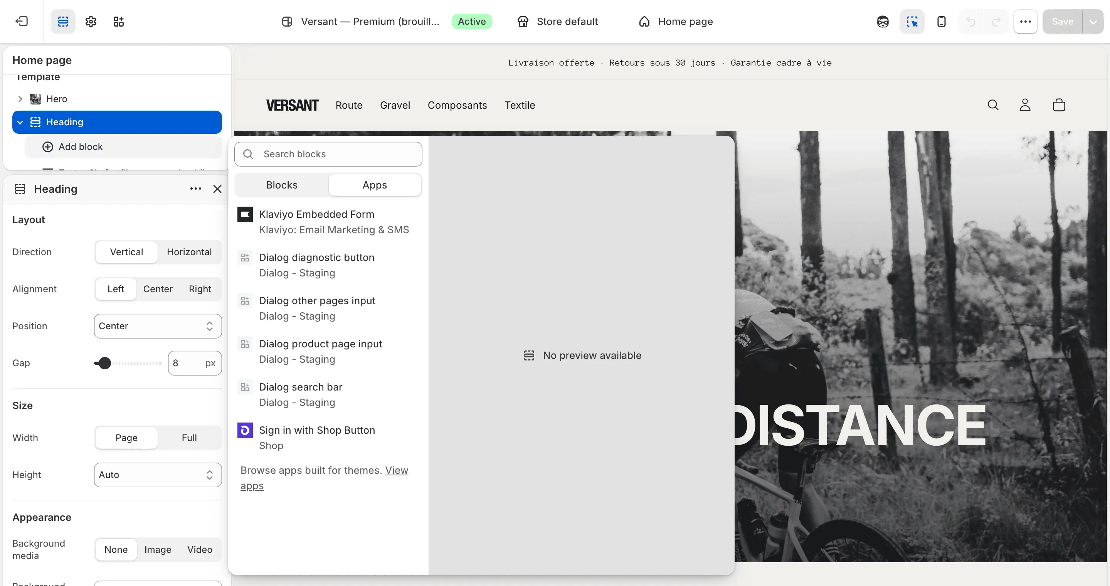Set Background media to Image
This screenshot has width=1110, height=586.
(158, 549)
